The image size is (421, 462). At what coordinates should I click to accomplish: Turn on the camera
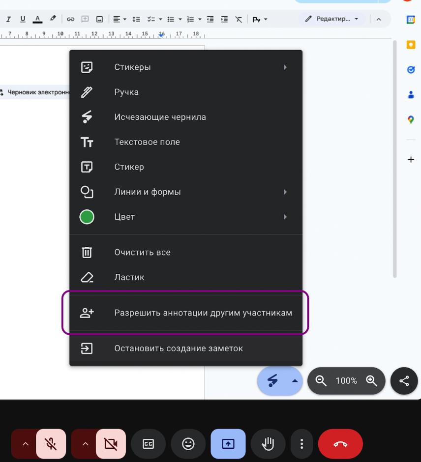[111, 444]
